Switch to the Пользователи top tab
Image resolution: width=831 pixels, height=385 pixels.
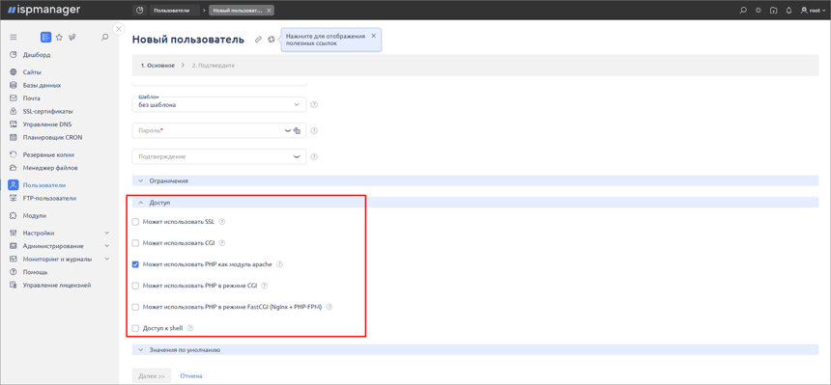175,10
